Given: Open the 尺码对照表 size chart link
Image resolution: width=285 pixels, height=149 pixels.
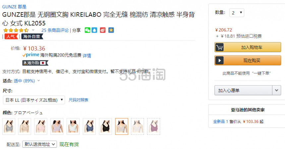Looking at the screenshot, I should 78,100.
